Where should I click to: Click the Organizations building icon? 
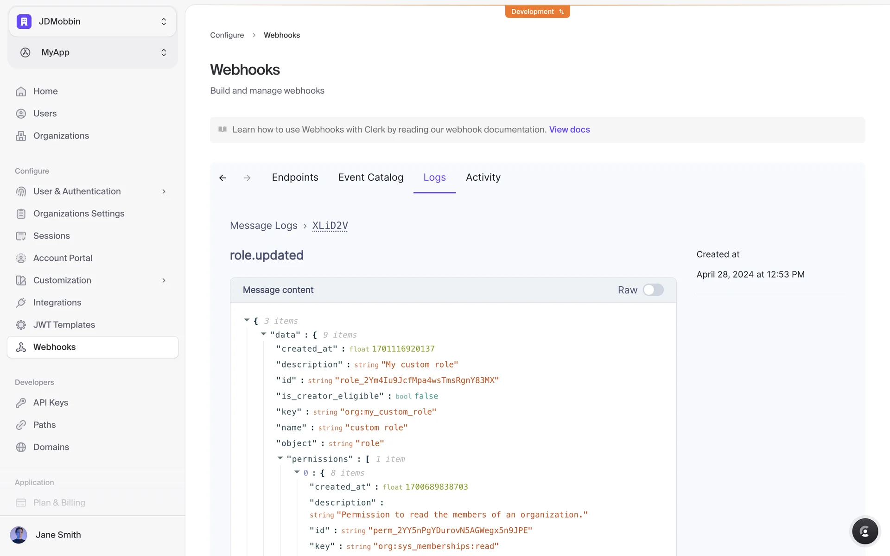(x=21, y=136)
